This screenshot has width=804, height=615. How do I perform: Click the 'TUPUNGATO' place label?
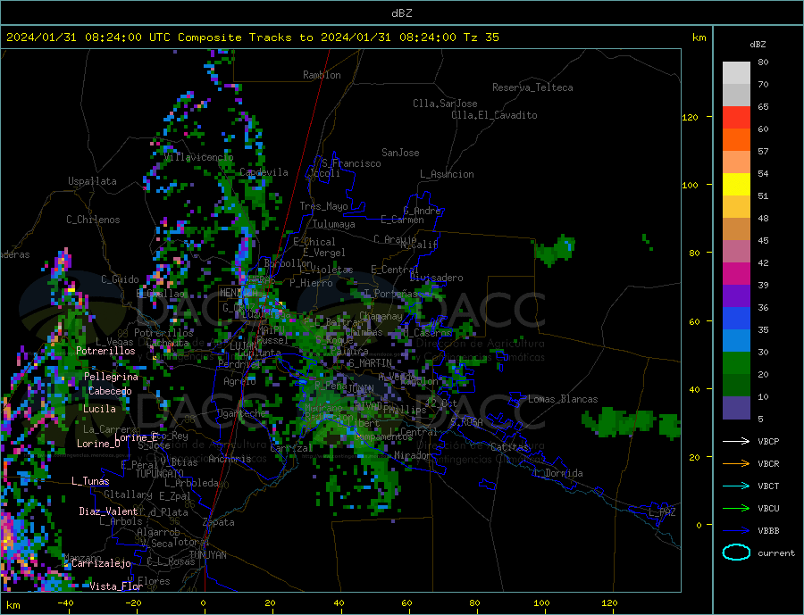click(x=160, y=474)
